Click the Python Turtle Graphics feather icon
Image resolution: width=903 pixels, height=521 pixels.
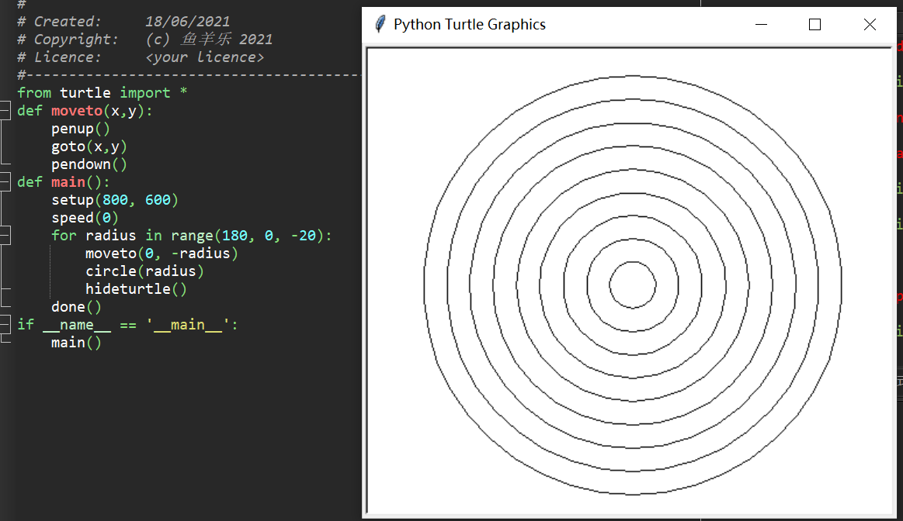(x=380, y=24)
